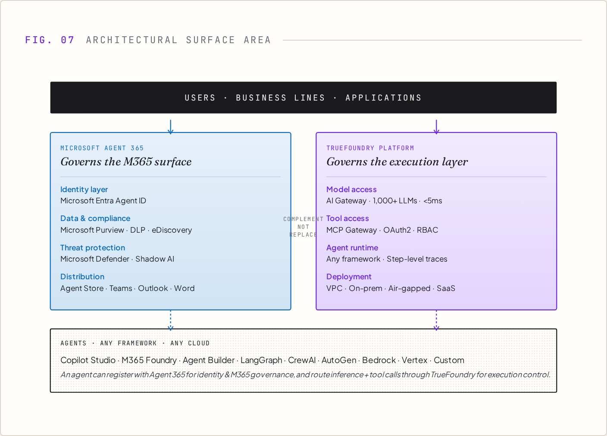The image size is (607, 436).
Task: Click the 'Data & compliance' heading
Action: (x=95, y=218)
